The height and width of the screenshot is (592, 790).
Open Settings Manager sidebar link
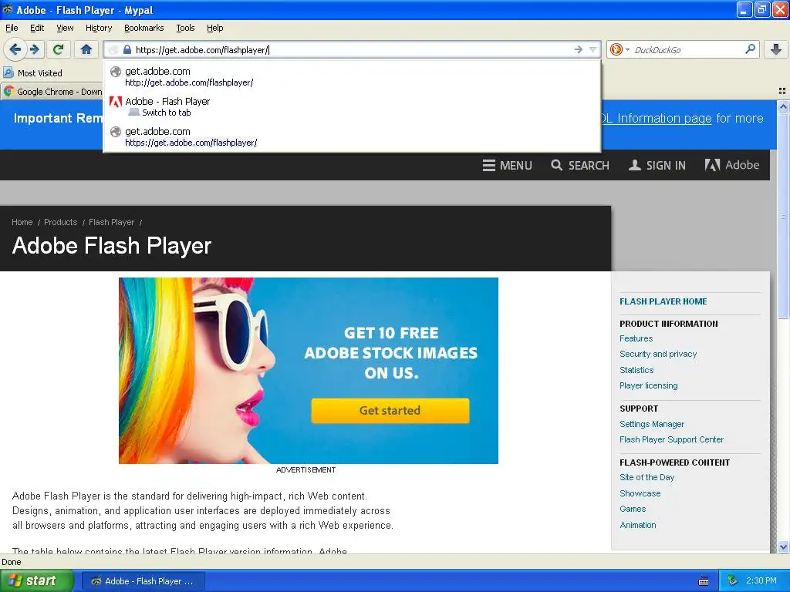point(651,424)
